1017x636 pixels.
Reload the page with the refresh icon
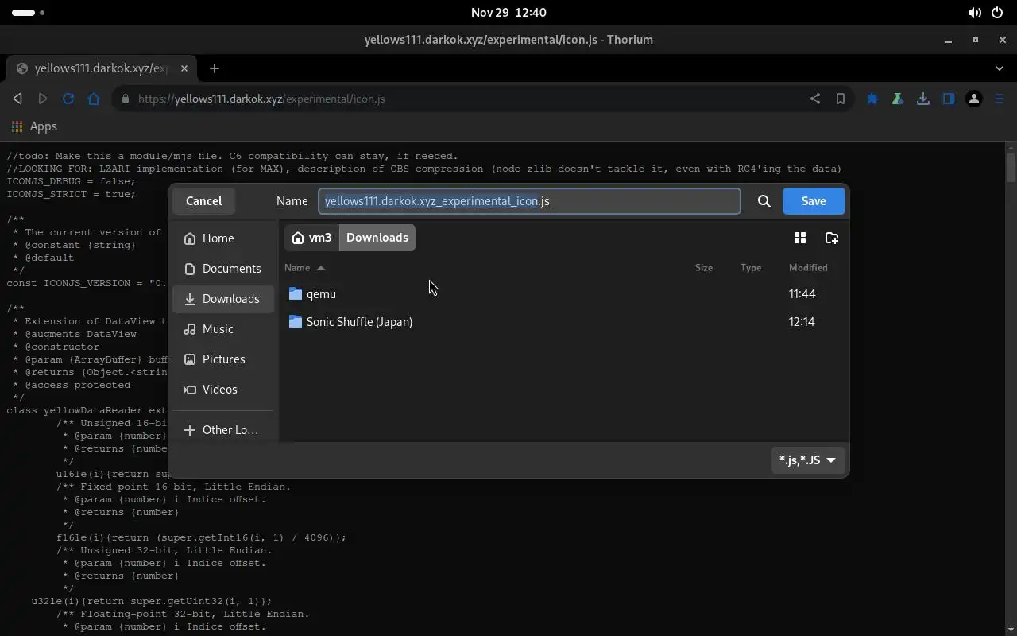pos(68,99)
